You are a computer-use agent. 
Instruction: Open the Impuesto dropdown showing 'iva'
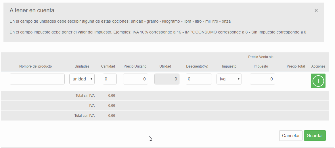coord(229,79)
